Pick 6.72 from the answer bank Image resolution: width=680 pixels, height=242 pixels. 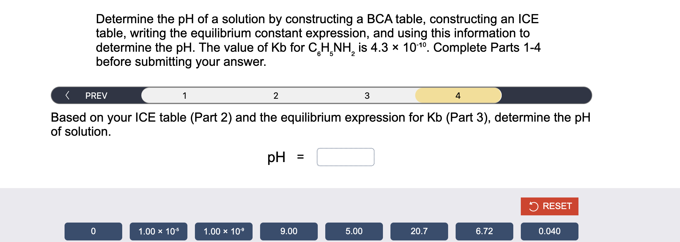484,231
